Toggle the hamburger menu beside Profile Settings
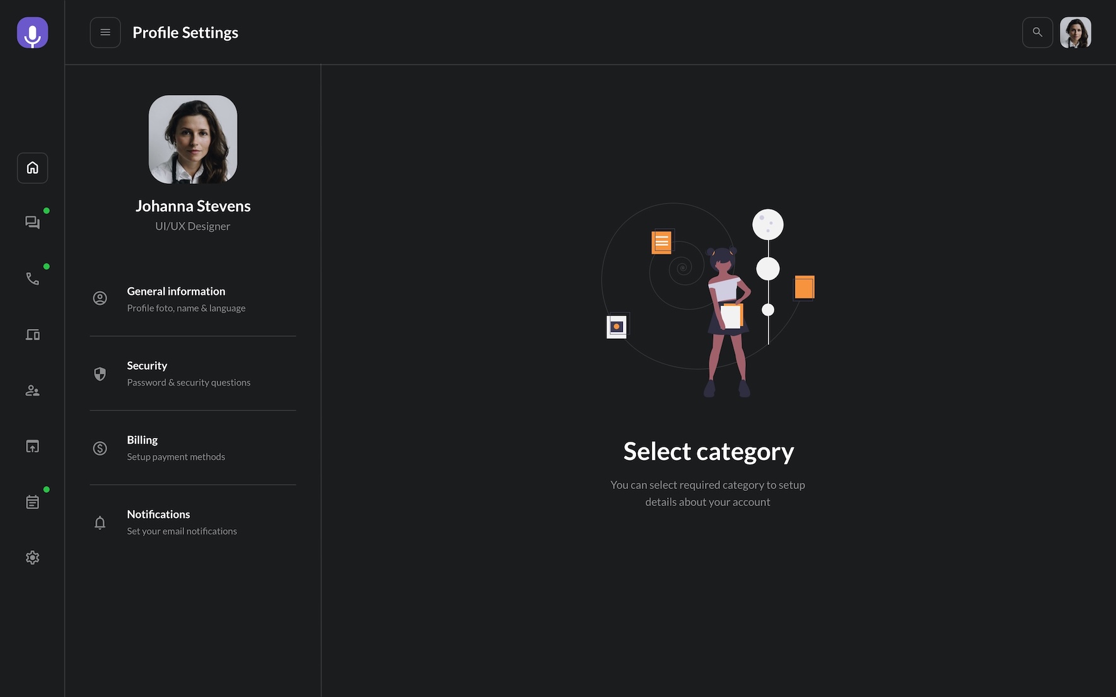The image size is (1116, 697). pos(105,32)
